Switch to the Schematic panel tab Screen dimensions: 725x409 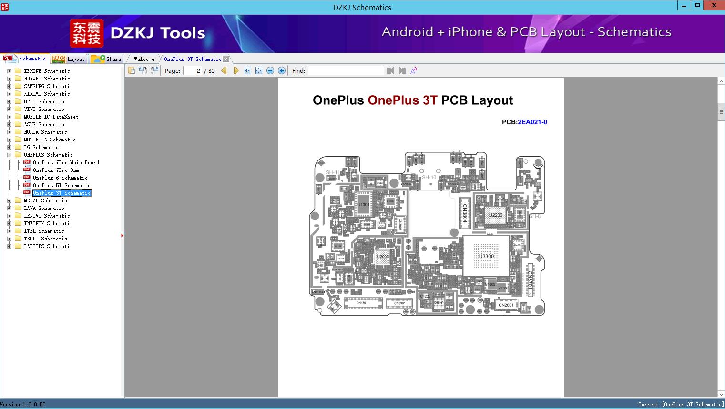coord(25,59)
